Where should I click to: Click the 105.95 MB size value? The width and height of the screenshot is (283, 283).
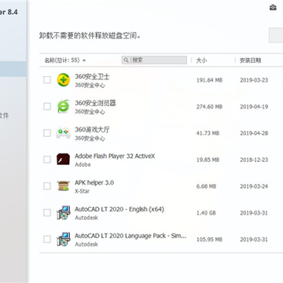point(209,239)
